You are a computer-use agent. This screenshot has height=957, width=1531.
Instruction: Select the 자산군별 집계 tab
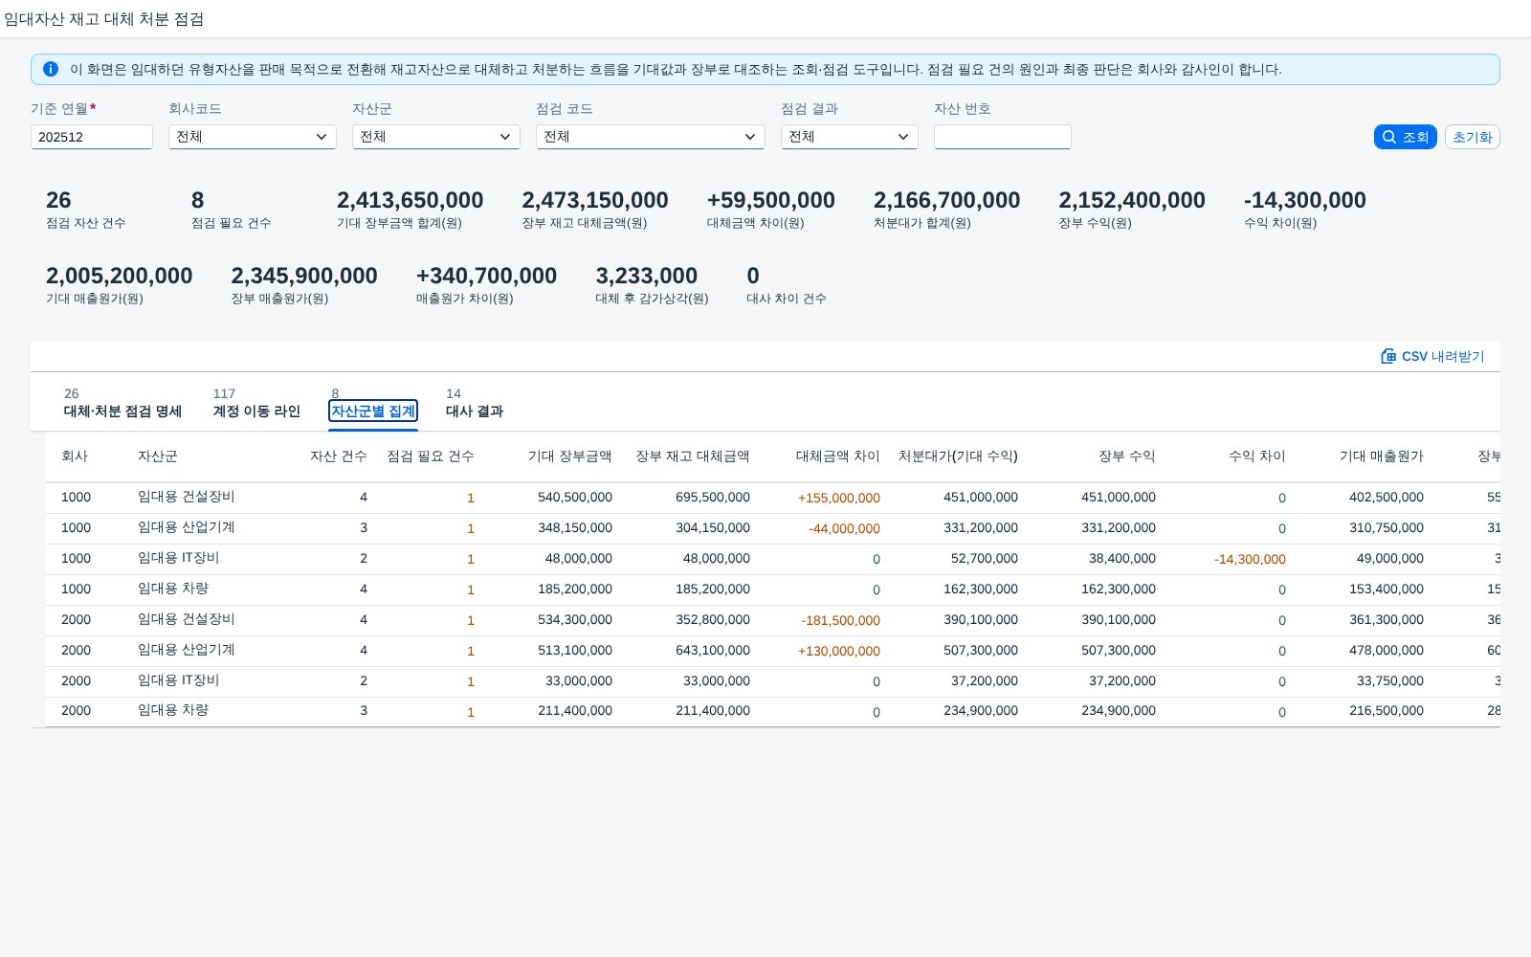373,411
